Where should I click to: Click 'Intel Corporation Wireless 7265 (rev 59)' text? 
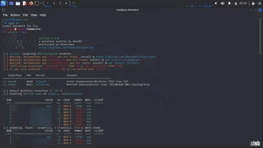(x=97, y=81)
